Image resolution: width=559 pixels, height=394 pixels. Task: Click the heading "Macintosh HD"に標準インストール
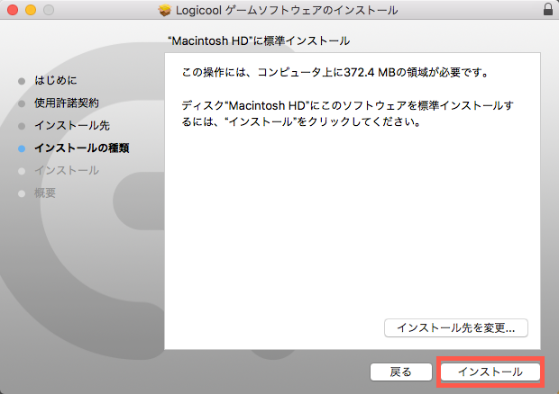click(x=259, y=40)
